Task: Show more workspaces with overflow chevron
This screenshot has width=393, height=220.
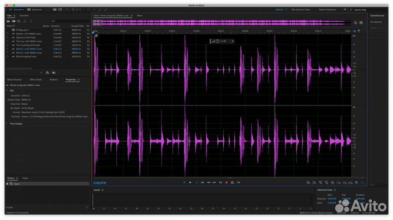Action: pos(344,9)
